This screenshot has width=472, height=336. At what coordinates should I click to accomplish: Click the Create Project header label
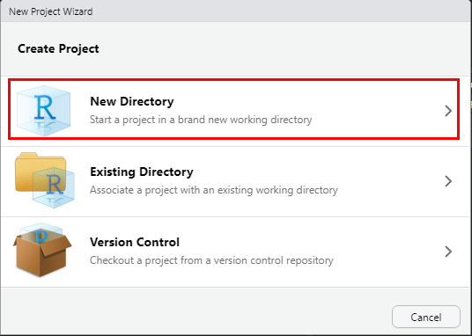pos(58,48)
